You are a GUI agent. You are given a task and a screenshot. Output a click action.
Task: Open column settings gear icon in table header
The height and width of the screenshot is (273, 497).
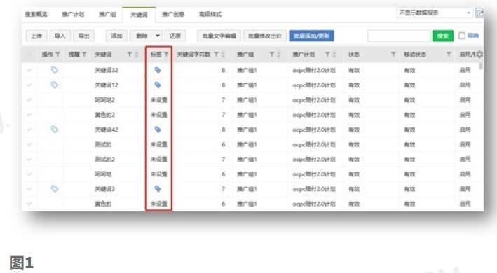pyautogui.click(x=479, y=55)
